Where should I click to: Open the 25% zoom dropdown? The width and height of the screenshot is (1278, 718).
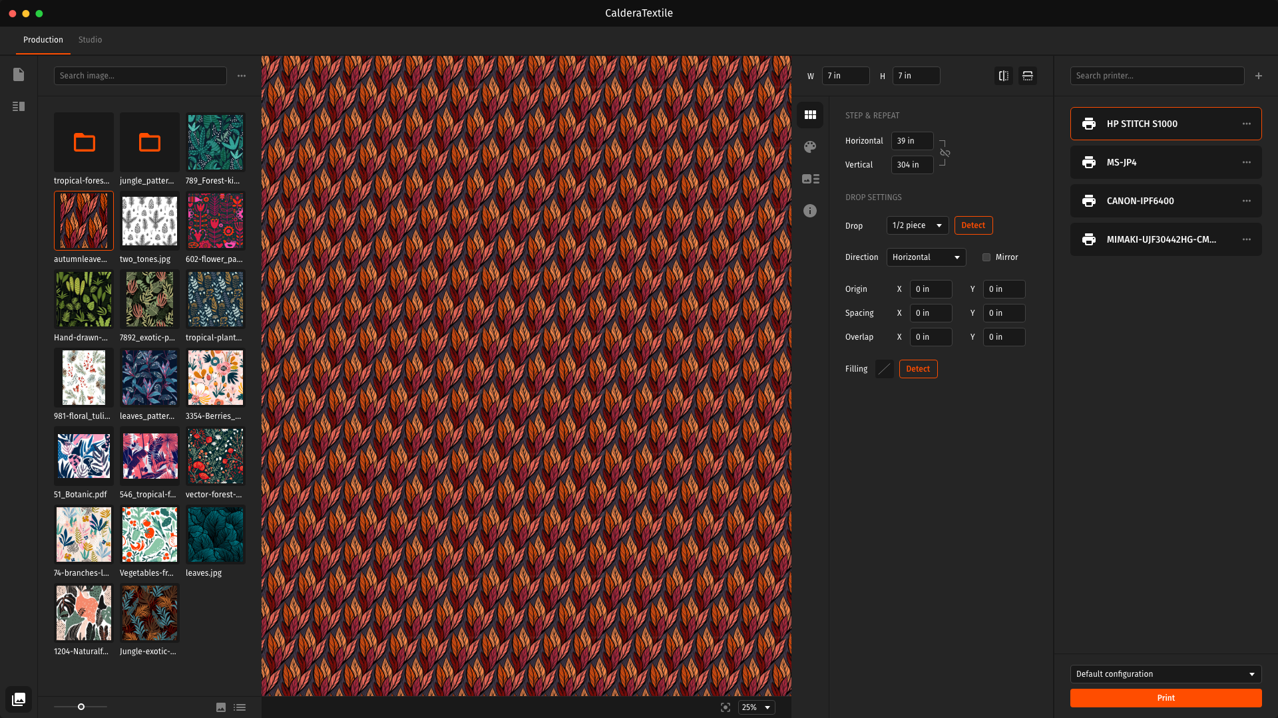[x=756, y=707]
